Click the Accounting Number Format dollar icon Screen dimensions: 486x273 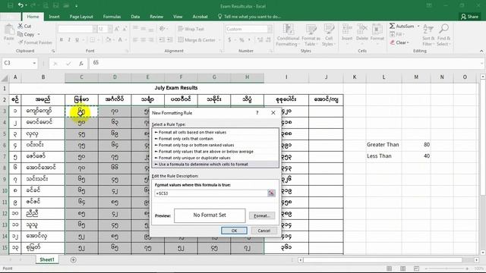pyautogui.click(x=229, y=40)
